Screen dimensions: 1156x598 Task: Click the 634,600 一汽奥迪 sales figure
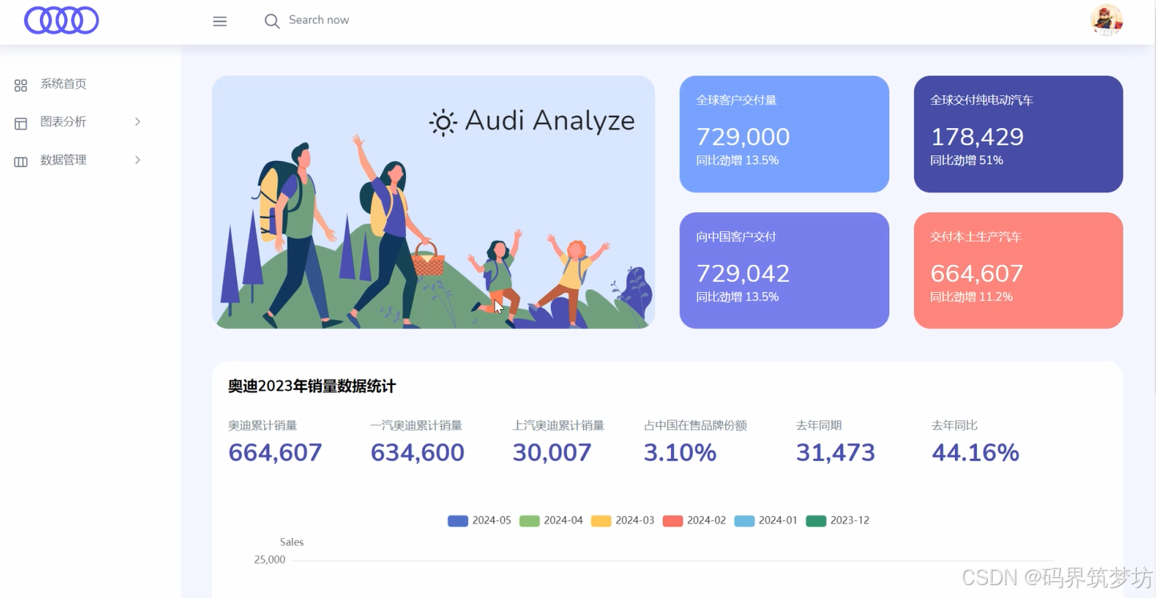click(417, 453)
